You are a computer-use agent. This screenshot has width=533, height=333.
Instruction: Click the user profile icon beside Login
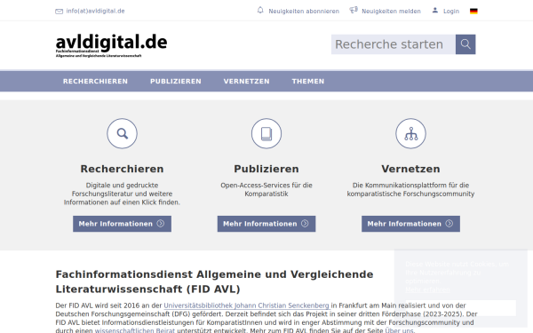coord(435,10)
